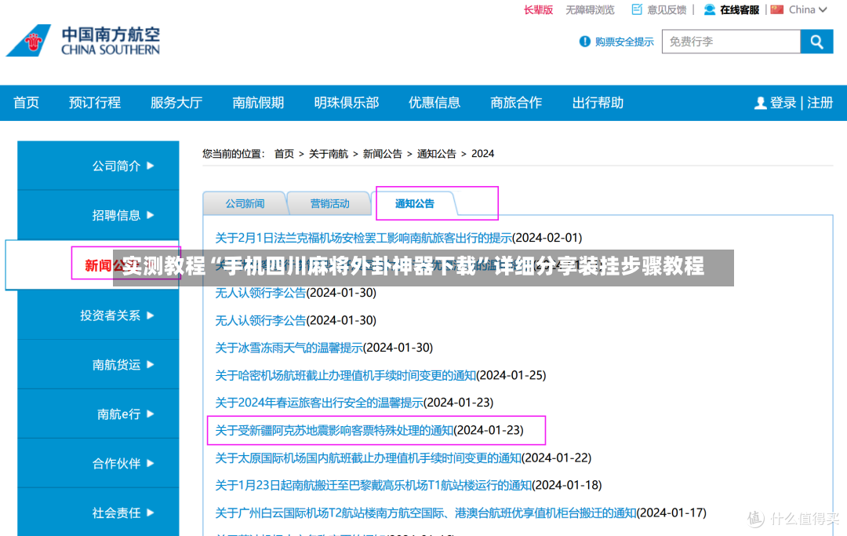This screenshot has height=536, width=847.
Task: Click 无障碍浏览 link
Action: coord(590,9)
